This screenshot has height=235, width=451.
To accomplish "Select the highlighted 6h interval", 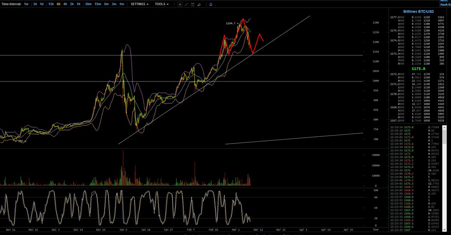I will coord(59,4).
